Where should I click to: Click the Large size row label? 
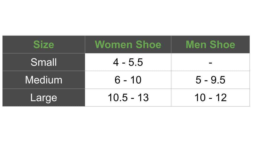43,98
